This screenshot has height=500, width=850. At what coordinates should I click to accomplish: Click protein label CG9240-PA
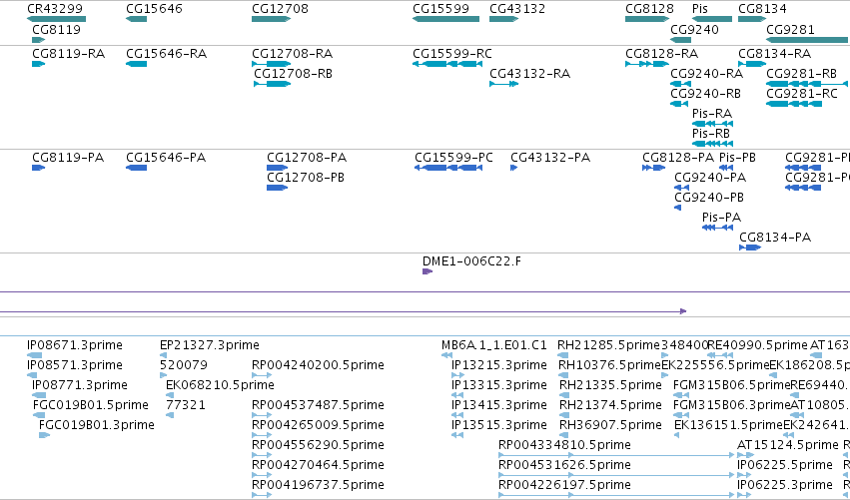tap(710, 178)
